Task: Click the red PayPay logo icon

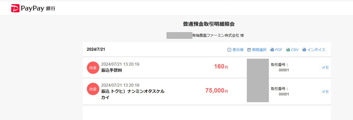Action: (15, 8)
